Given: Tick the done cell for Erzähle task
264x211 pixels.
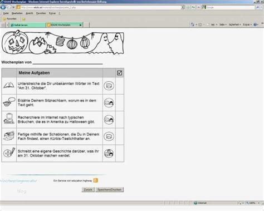Looking at the screenshot, I should click(x=120, y=102).
